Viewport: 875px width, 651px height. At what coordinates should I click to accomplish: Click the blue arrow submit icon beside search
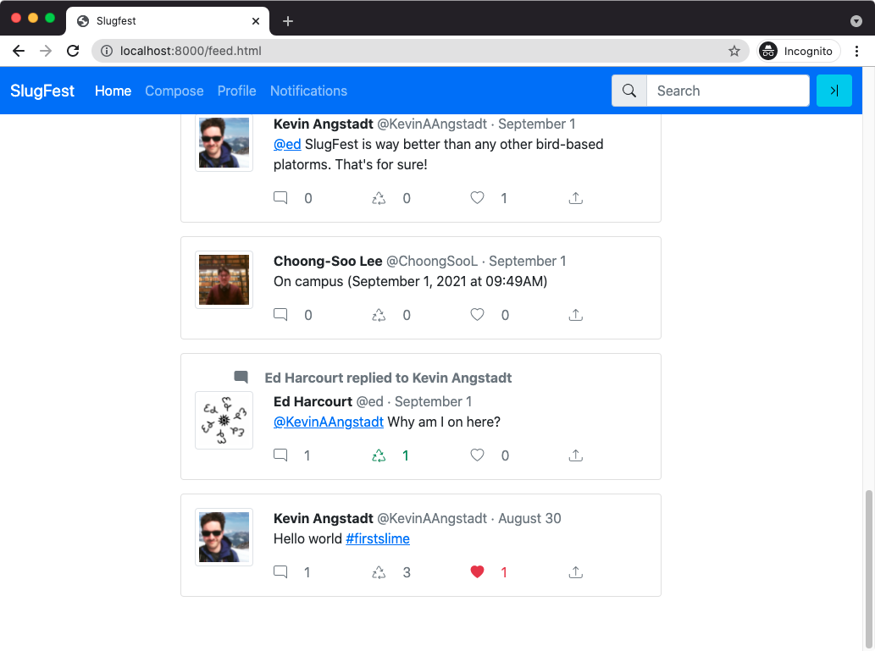point(834,91)
